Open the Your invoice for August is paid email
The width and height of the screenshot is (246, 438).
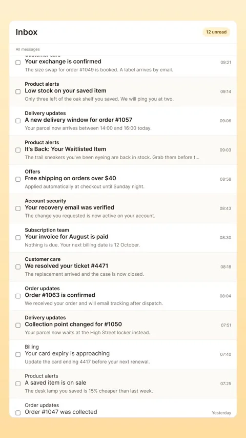pyautogui.click(x=123, y=238)
